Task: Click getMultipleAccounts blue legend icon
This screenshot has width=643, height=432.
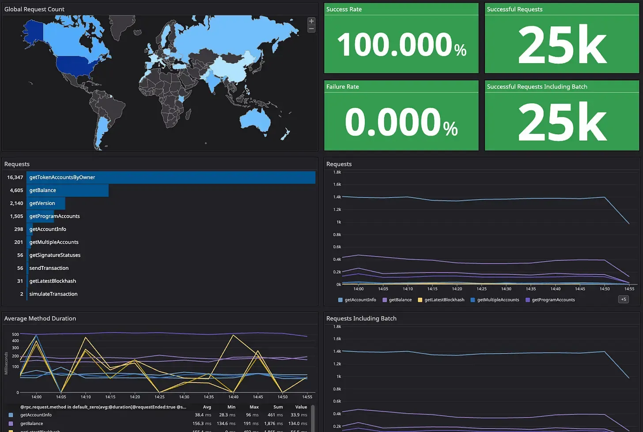Action: (x=473, y=300)
